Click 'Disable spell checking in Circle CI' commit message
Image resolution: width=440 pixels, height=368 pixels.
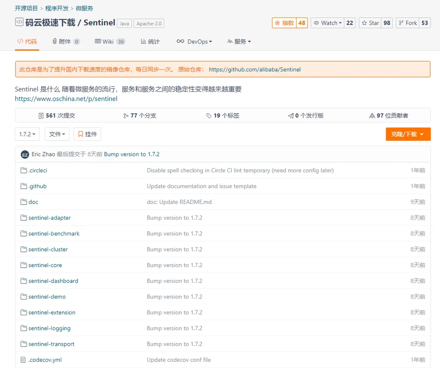(240, 170)
